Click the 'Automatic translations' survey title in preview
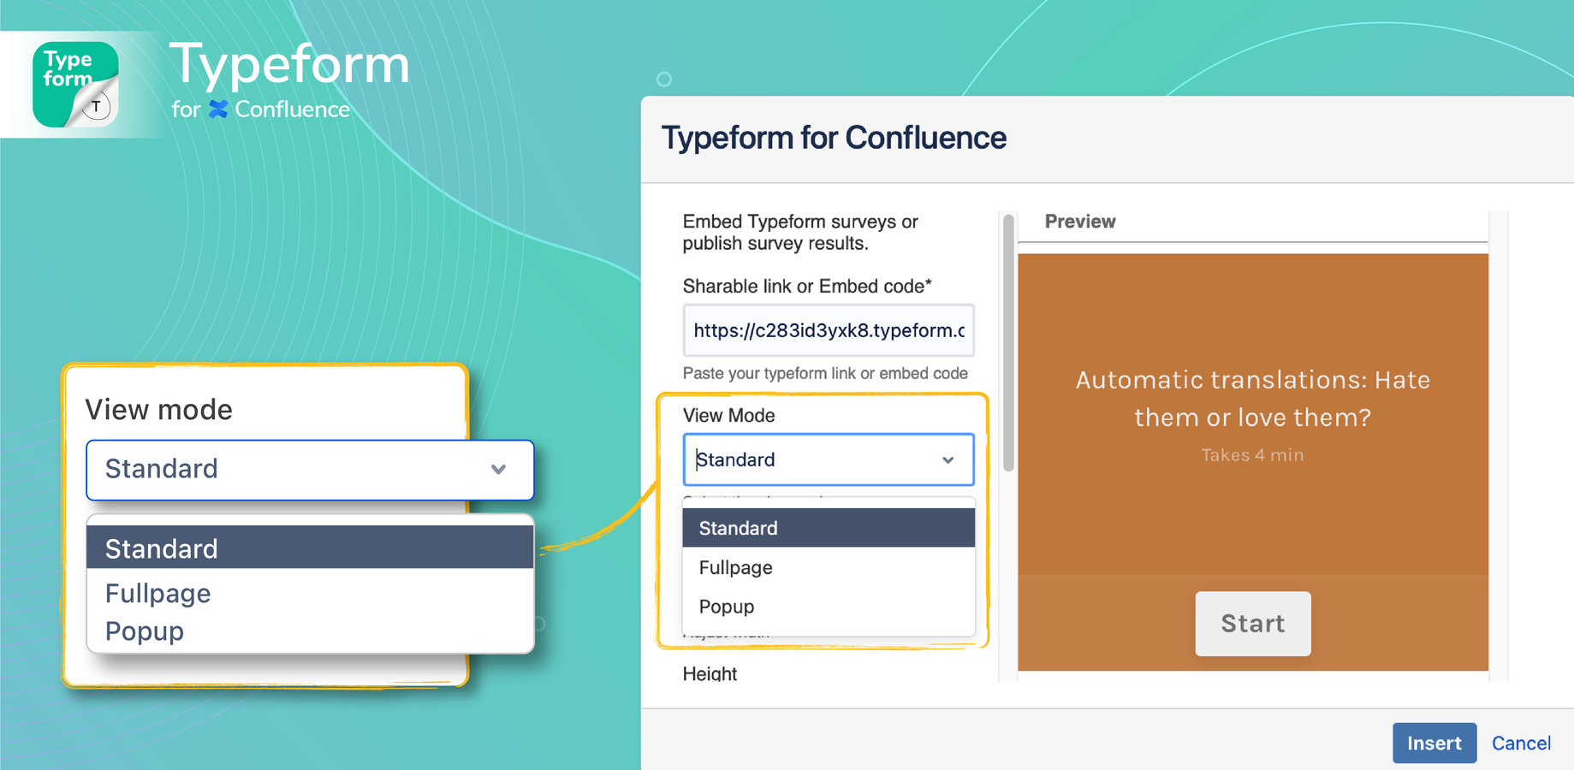The height and width of the screenshot is (770, 1574). pyautogui.click(x=1252, y=398)
